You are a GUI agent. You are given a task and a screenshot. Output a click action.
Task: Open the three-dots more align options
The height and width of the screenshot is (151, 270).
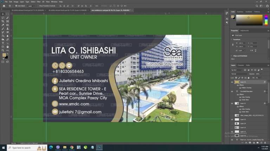97,6
